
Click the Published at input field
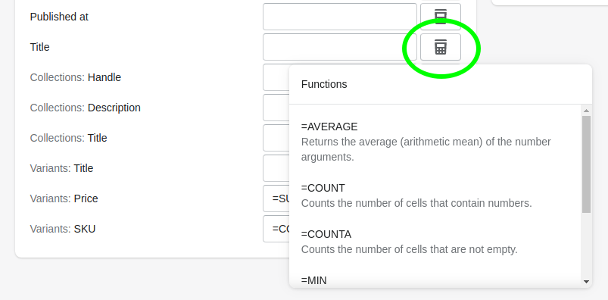point(340,17)
